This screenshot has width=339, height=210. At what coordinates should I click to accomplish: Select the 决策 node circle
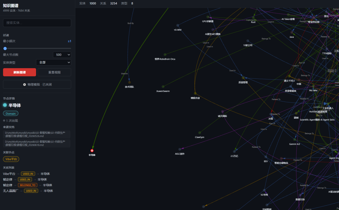(271, 114)
